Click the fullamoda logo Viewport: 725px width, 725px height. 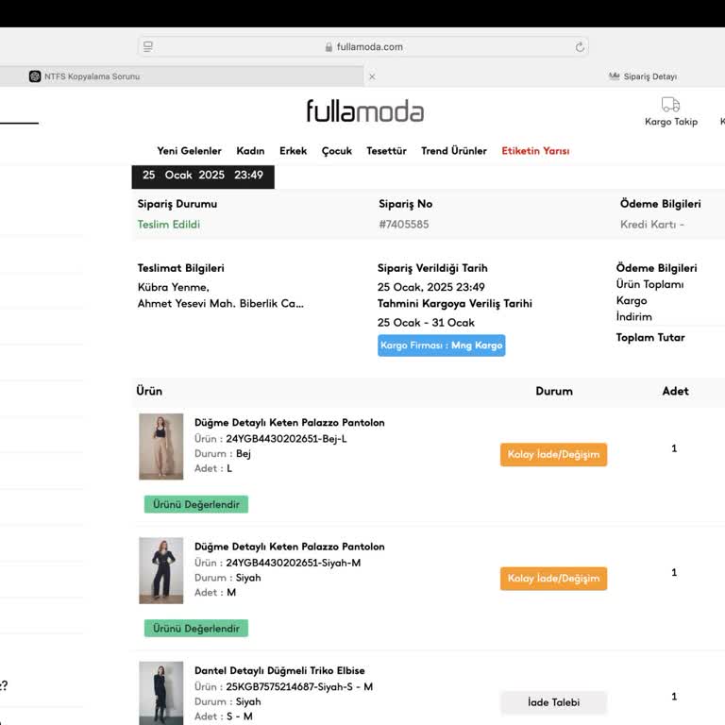tap(364, 111)
